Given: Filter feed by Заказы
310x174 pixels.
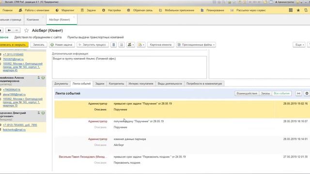Looking at the screenshot, I should tap(265, 93).
